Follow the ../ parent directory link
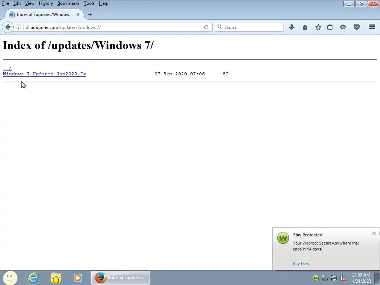 point(7,68)
